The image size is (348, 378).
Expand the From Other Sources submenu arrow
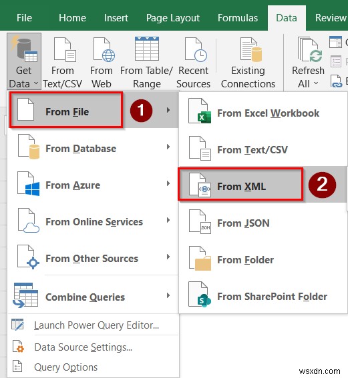[168, 257]
